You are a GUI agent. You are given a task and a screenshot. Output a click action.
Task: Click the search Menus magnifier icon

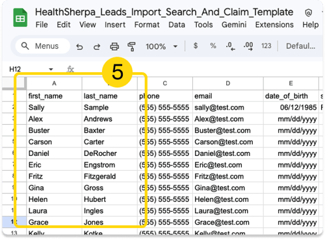[25, 46]
